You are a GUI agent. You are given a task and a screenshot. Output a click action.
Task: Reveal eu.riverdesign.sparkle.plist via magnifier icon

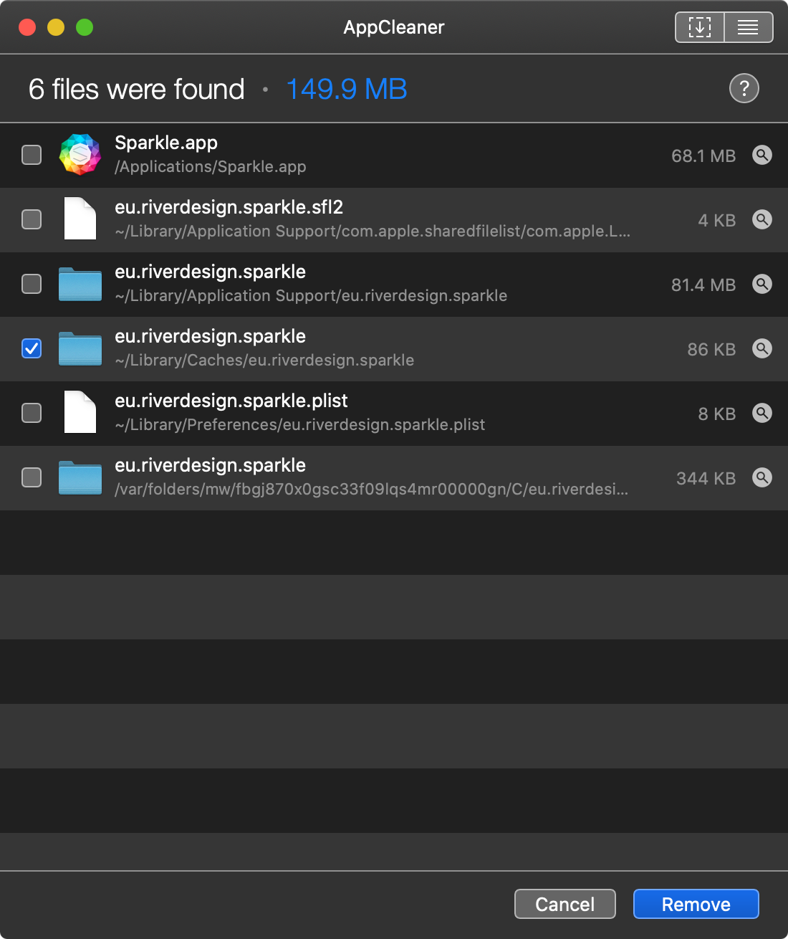762,413
